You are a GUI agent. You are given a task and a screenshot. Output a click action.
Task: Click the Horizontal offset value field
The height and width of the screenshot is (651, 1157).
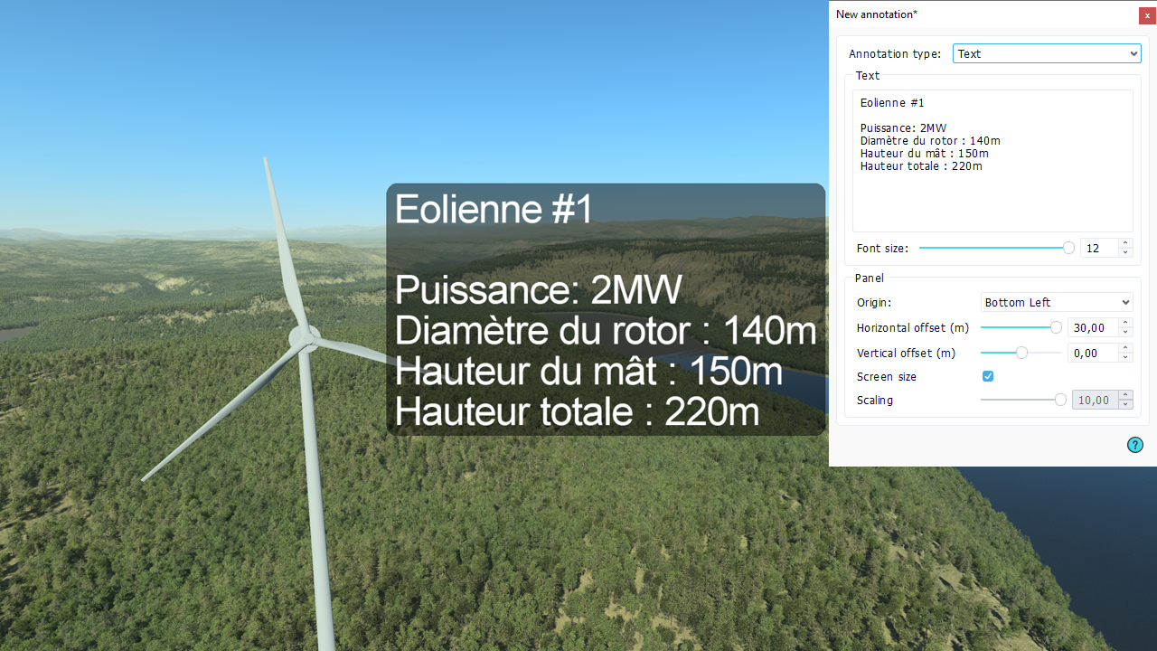(x=1092, y=327)
